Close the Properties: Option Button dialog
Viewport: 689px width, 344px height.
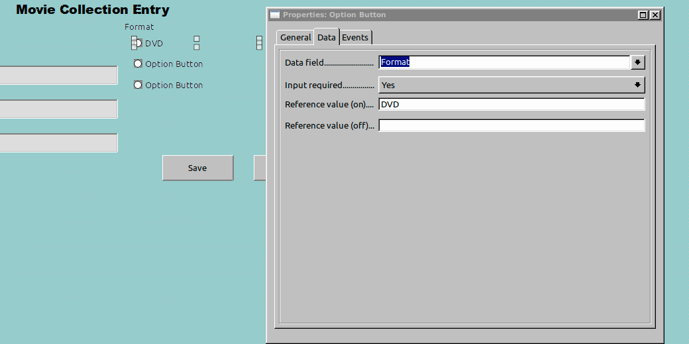coord(655,15)
